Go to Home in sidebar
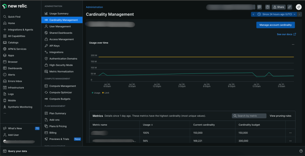 click(9, 23)
